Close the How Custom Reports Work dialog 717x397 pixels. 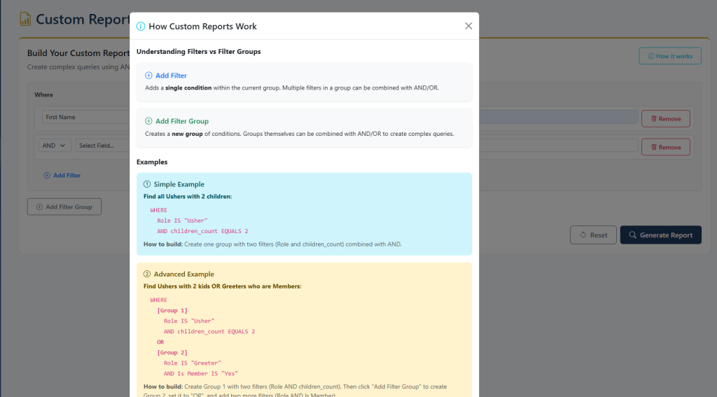(468, 26)
